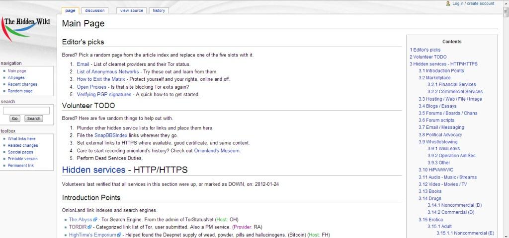Open the TORDIR link
The image size is (509, 238).
pyautogui.click(x=78, y=227)
